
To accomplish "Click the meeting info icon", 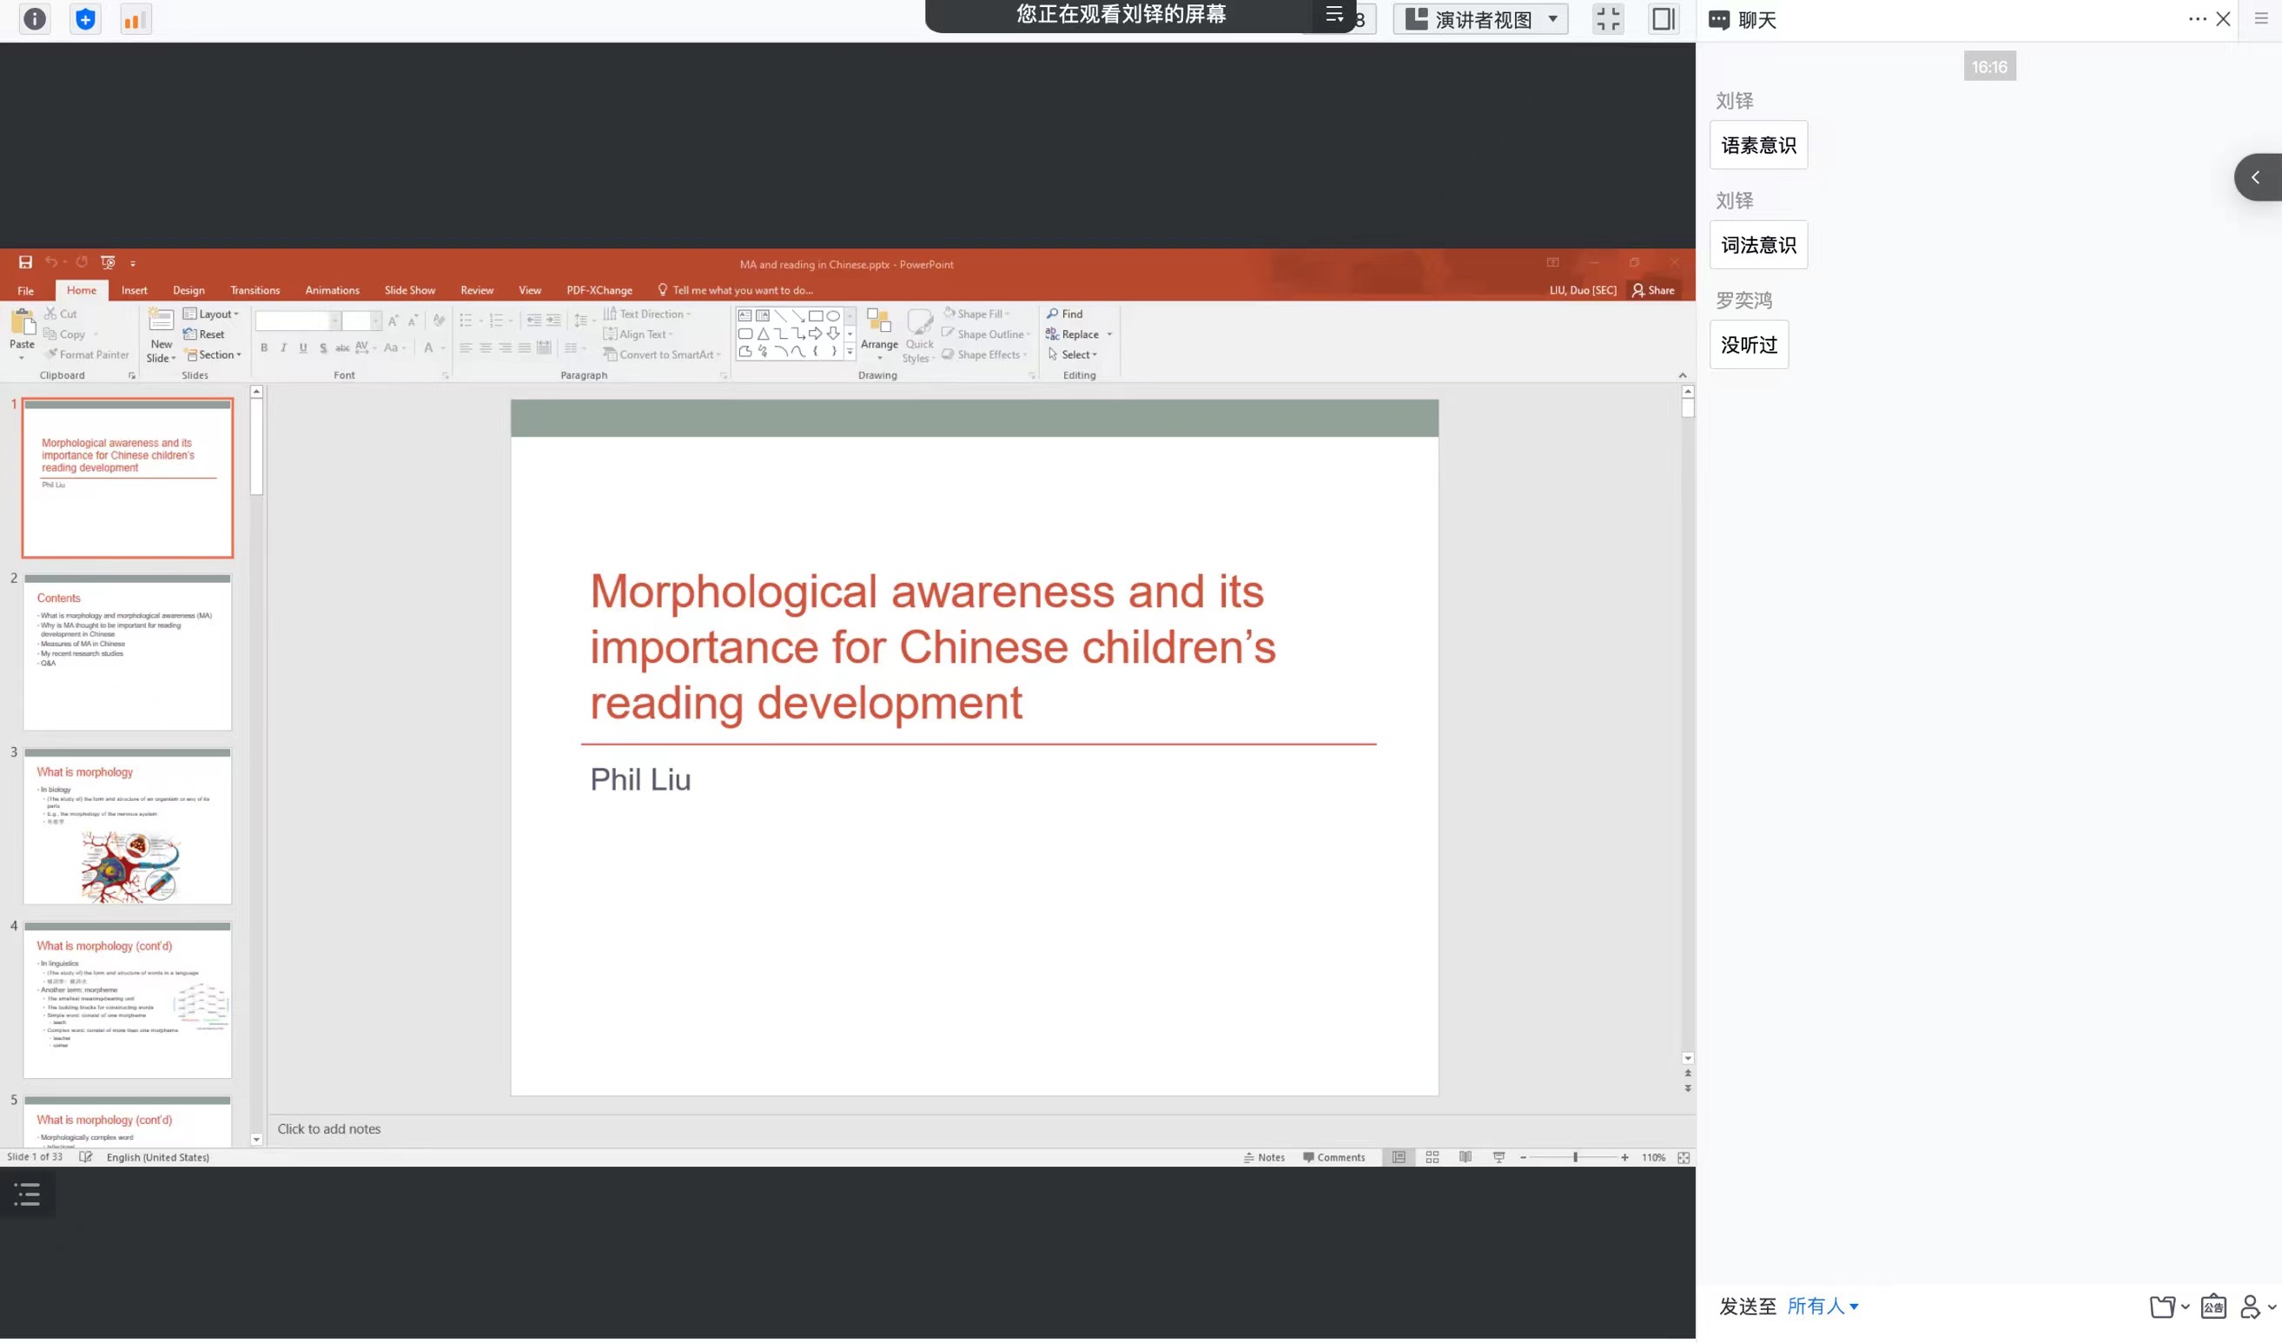I will (35, 19).
